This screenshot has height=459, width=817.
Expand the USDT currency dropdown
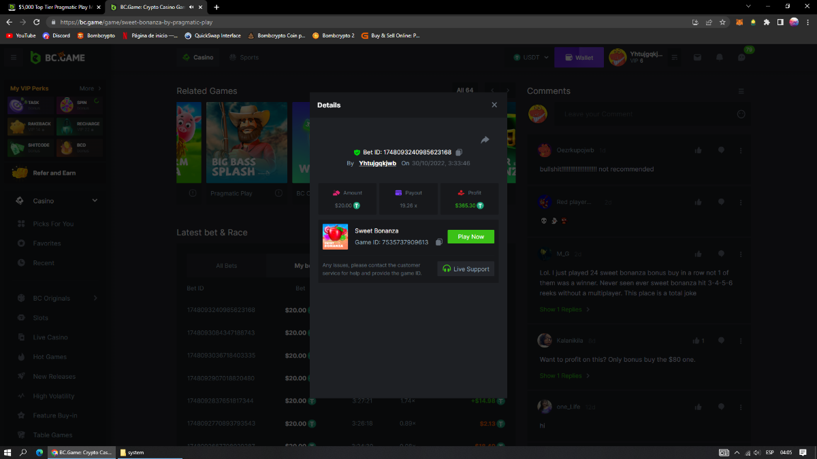531,58
